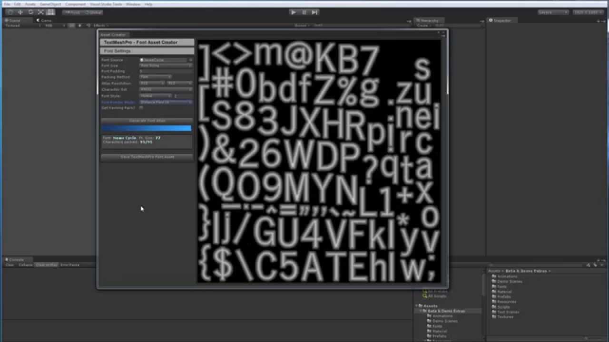This screenshot has height=342, width=609.
Task: Toggle the Local/Global handle orientation
Action: click(93, 12)
